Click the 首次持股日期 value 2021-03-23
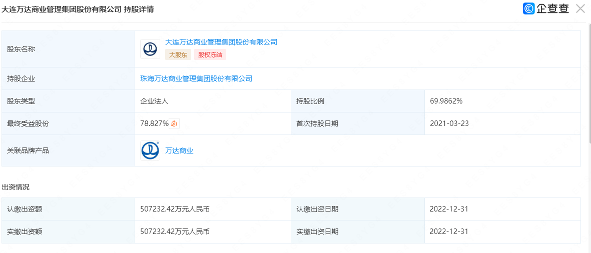 [449, 123]
